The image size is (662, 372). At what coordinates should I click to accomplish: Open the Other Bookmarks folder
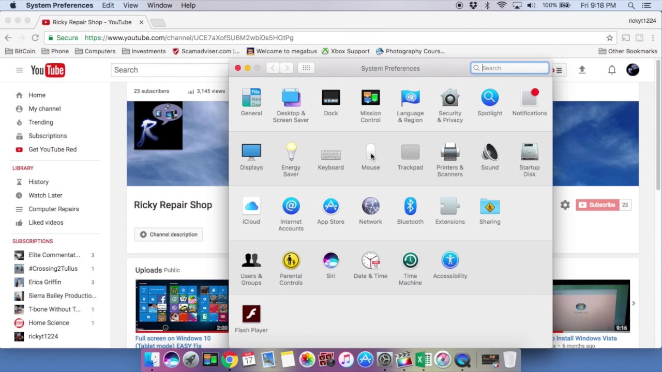click(628, 51)
